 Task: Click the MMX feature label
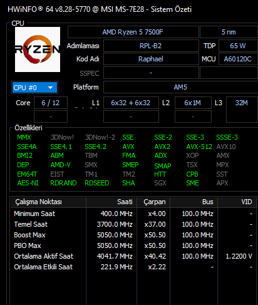[x=24, y=137]
